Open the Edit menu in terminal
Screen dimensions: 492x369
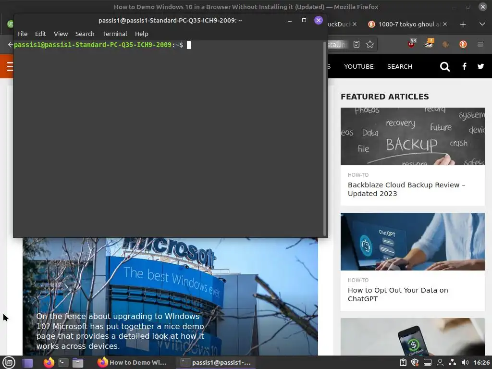[40, 34]
